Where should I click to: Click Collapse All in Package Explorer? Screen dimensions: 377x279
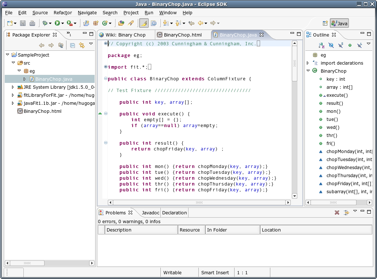coord(72,46)
